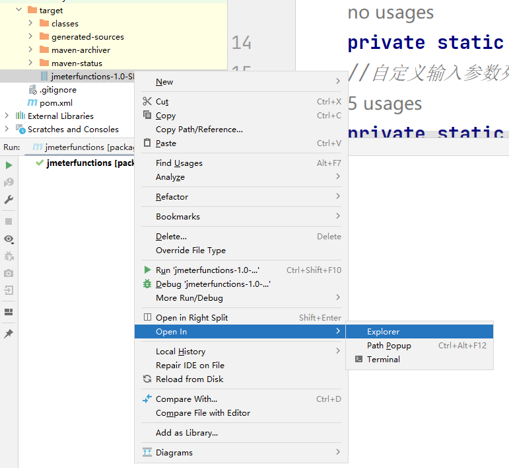The height and width of the screenshot is (468, 509).
Task: Expand the New submenu arrow
Action: 338,82
